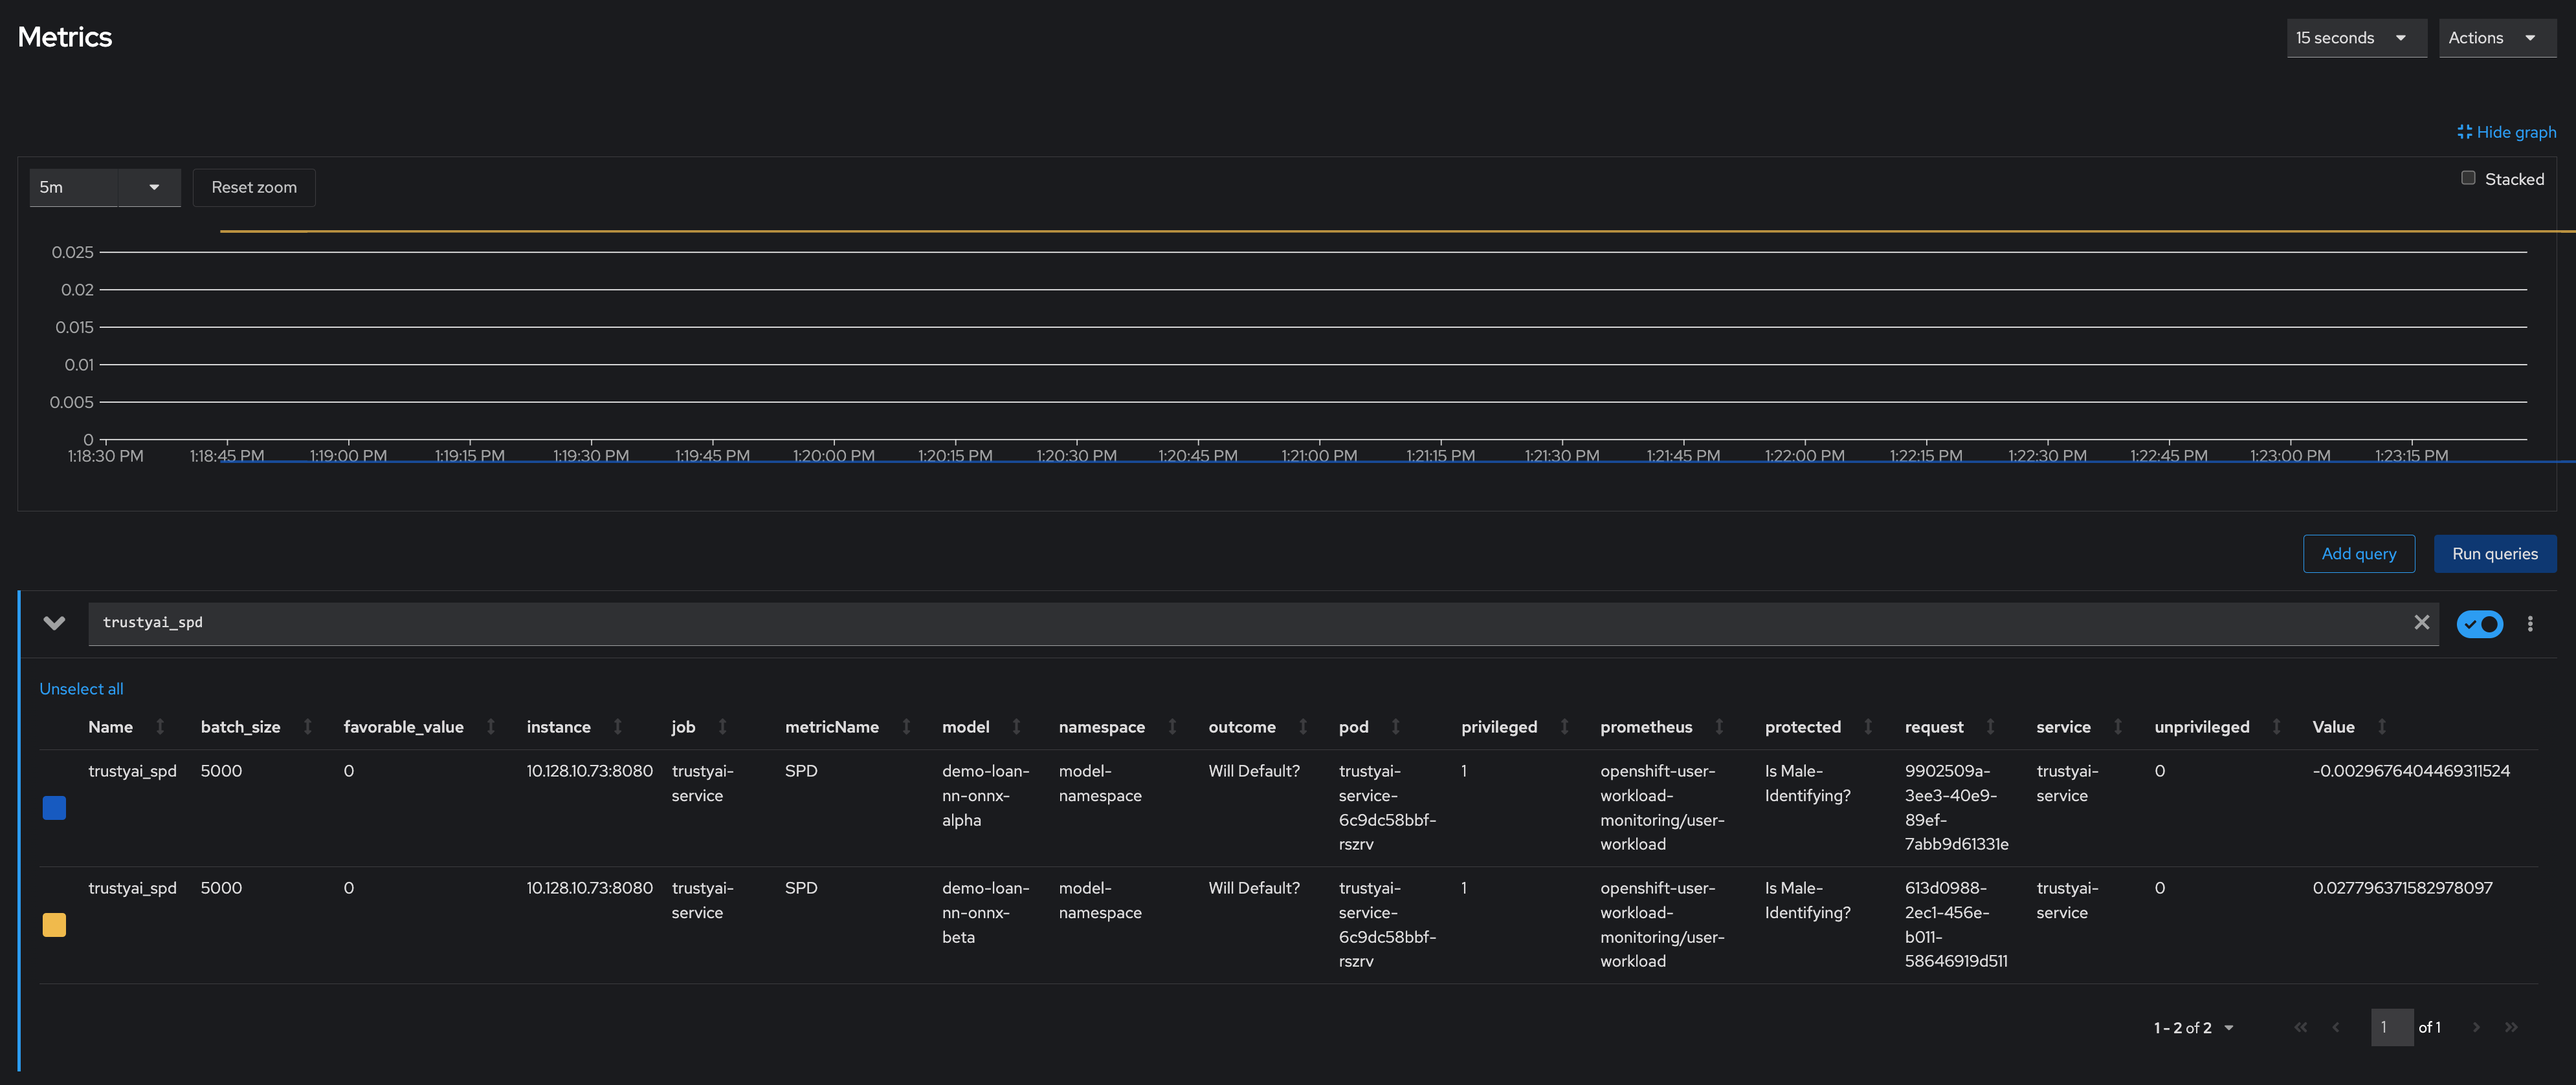Viewport: 2576px width, 1085px height.
Task: Click the demo-loan-nn-onnx-alpha model cell
Action: [x=985, y=795]
